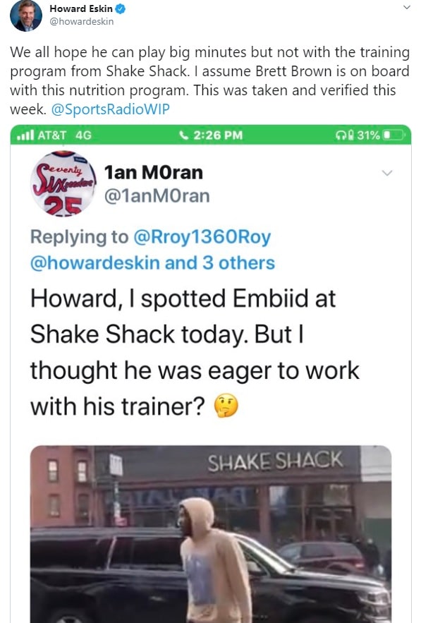Screen dimensions: 421x623
Task: Open the @SportsRadioWIP mention link
Action: coord(111,109)
